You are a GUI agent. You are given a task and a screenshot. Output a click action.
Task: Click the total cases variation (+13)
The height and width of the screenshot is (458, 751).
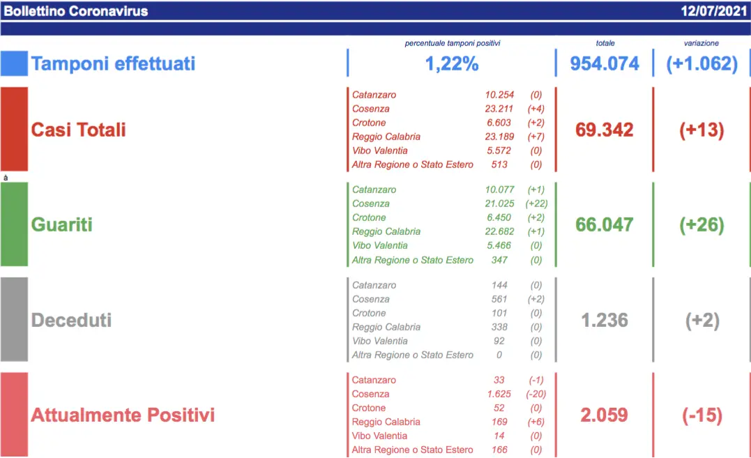click(701, 130)
